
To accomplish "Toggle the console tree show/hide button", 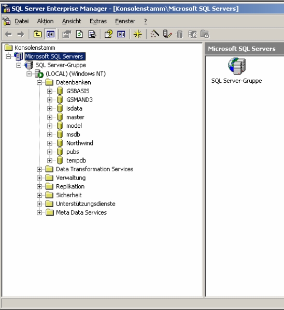I will (x=50, y=34).
